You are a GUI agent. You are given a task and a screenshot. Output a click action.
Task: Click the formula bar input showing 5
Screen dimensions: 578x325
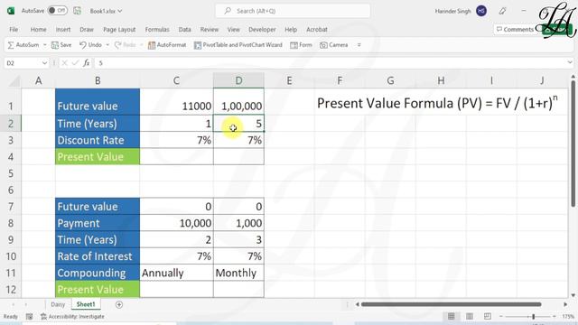click(330, 63)
